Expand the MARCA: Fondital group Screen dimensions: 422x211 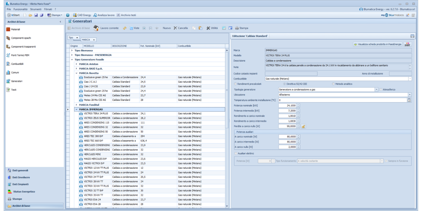pos(76,105)
